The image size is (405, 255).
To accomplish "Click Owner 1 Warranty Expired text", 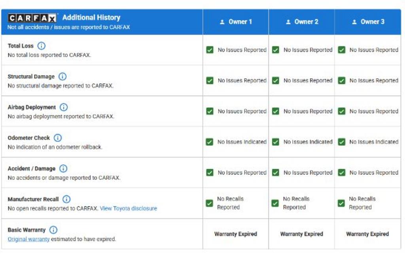I will (x=236, y=234).
